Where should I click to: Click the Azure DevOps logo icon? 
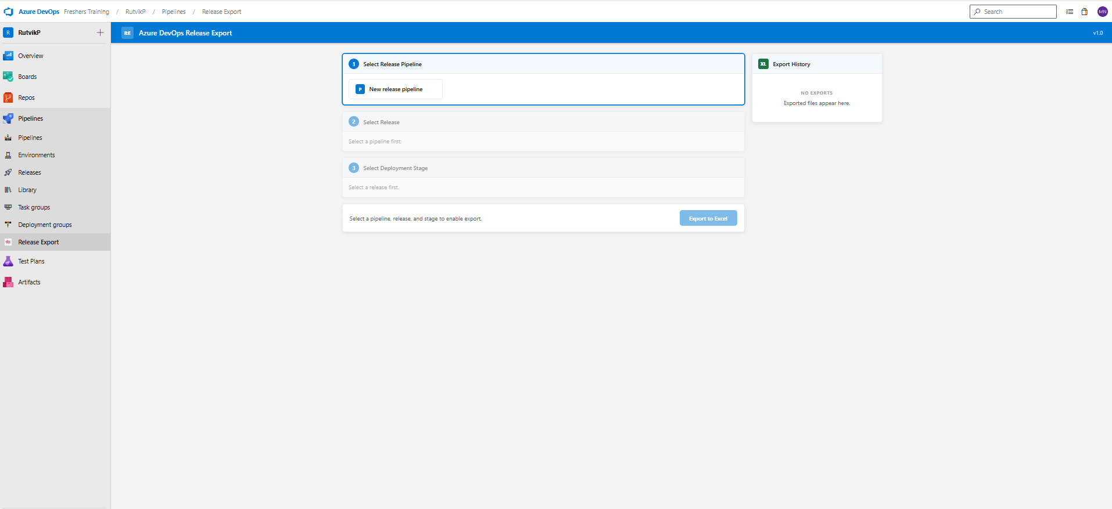[x=8, y=12]
